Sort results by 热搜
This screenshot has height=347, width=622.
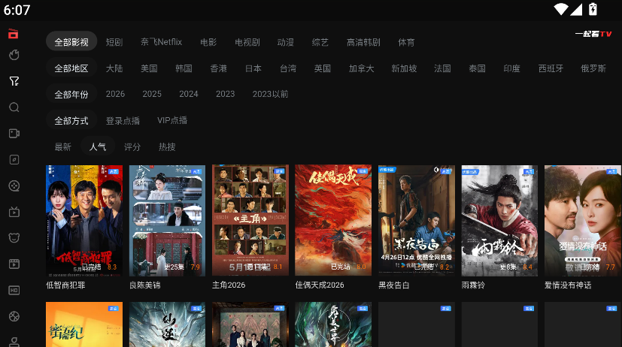pos(167,146)
